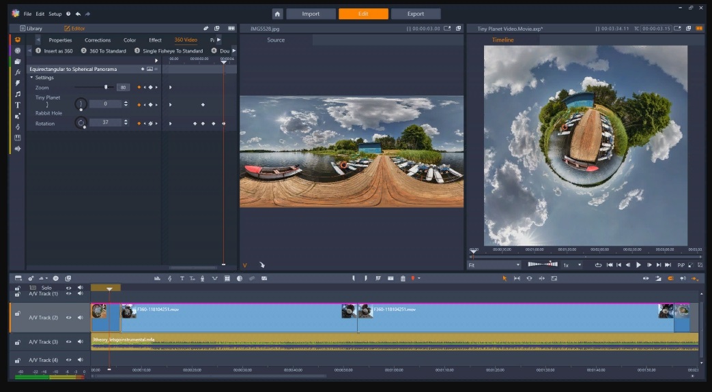Mute A/V Track (3) speaker icon

(x=81, y=342)
